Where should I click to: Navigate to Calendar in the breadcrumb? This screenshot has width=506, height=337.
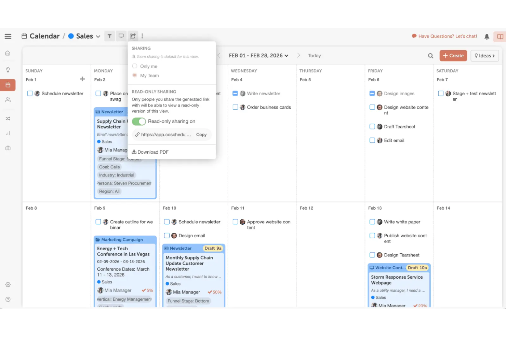tap(44, 36)
